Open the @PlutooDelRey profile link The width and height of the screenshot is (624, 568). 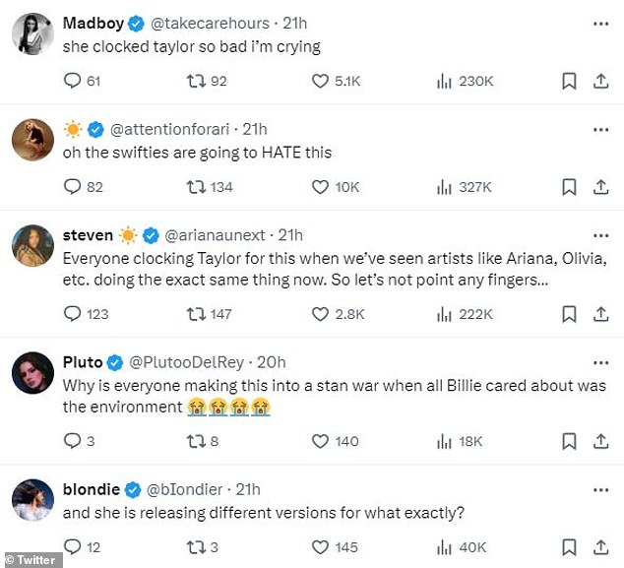tap(186, 362)
